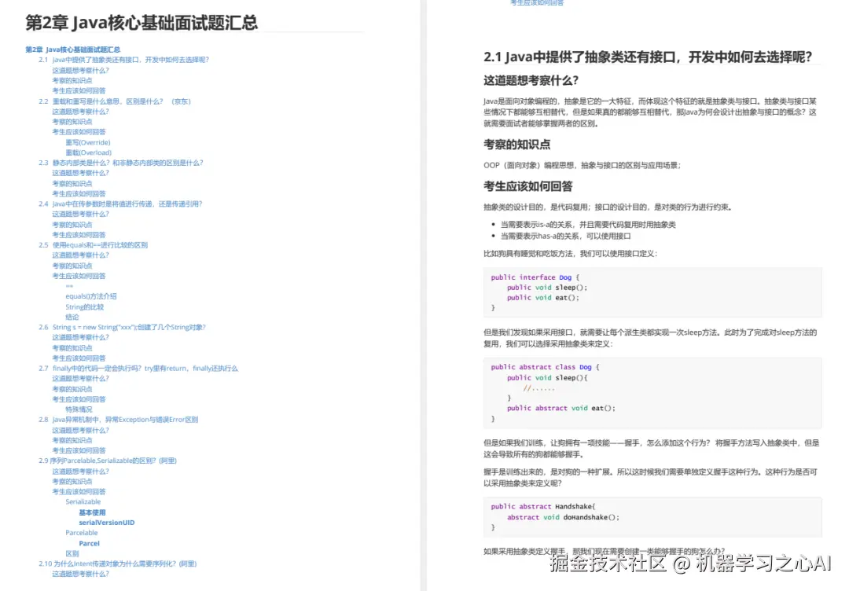Open TOC entry 2.1 Java中提供了抽象类还有接口

pos(123,60)
